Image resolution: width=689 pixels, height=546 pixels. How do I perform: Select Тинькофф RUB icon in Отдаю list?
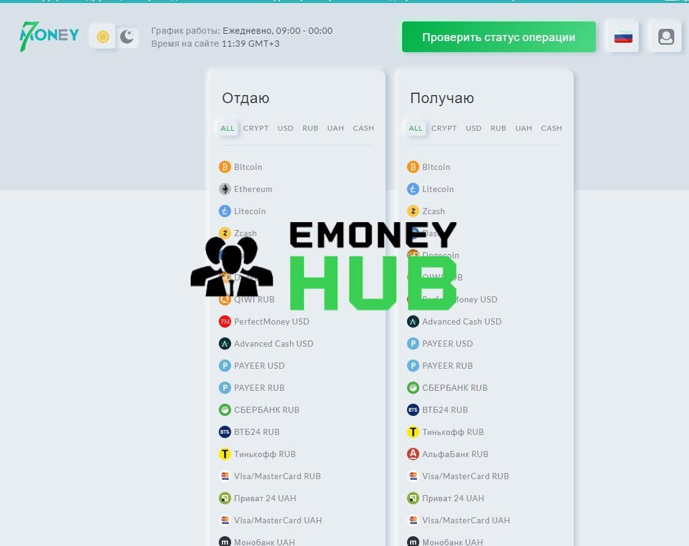(x=225, y=454)
